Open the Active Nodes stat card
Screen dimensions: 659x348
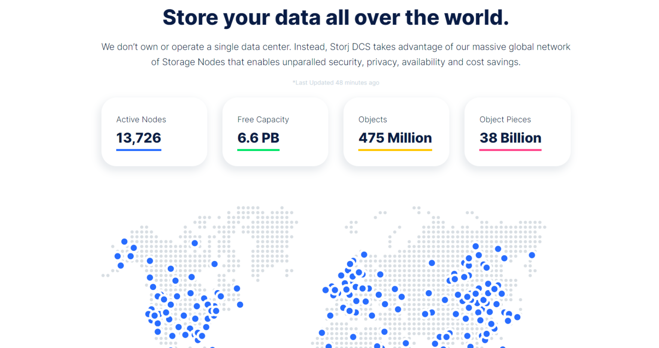tap(154, 132)
